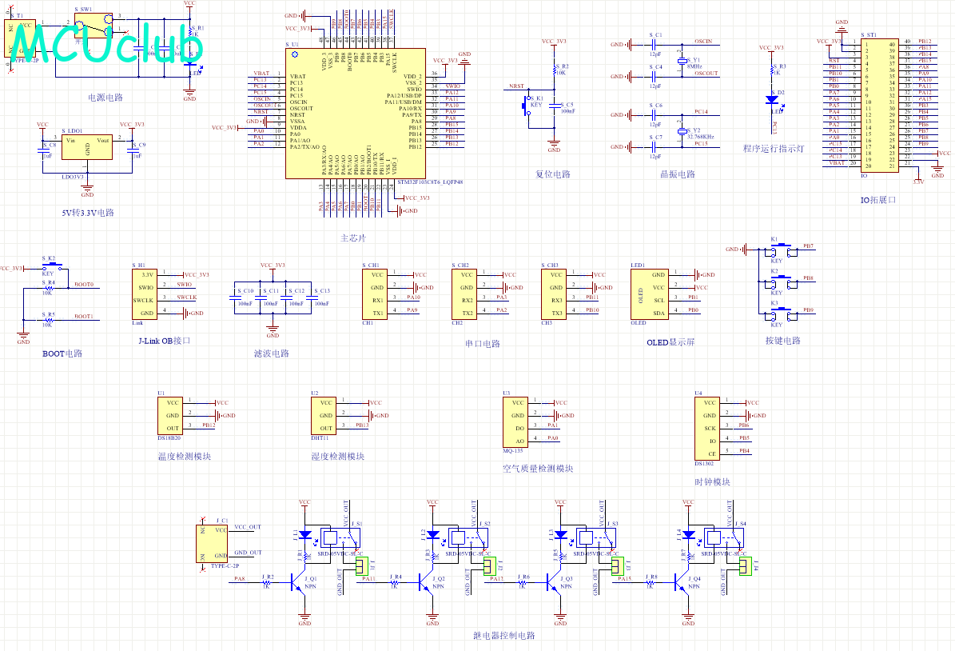This screenshot has width=955, height=651.
Task: Click the 程序运行指示灯 caption
Action: (774, 148)
